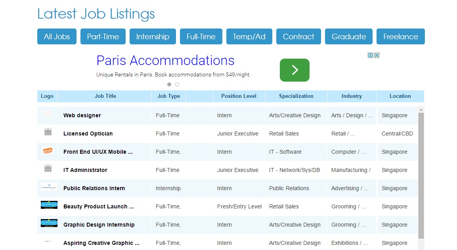Open the Paris Accommodations ad link

tap(165, 61)
